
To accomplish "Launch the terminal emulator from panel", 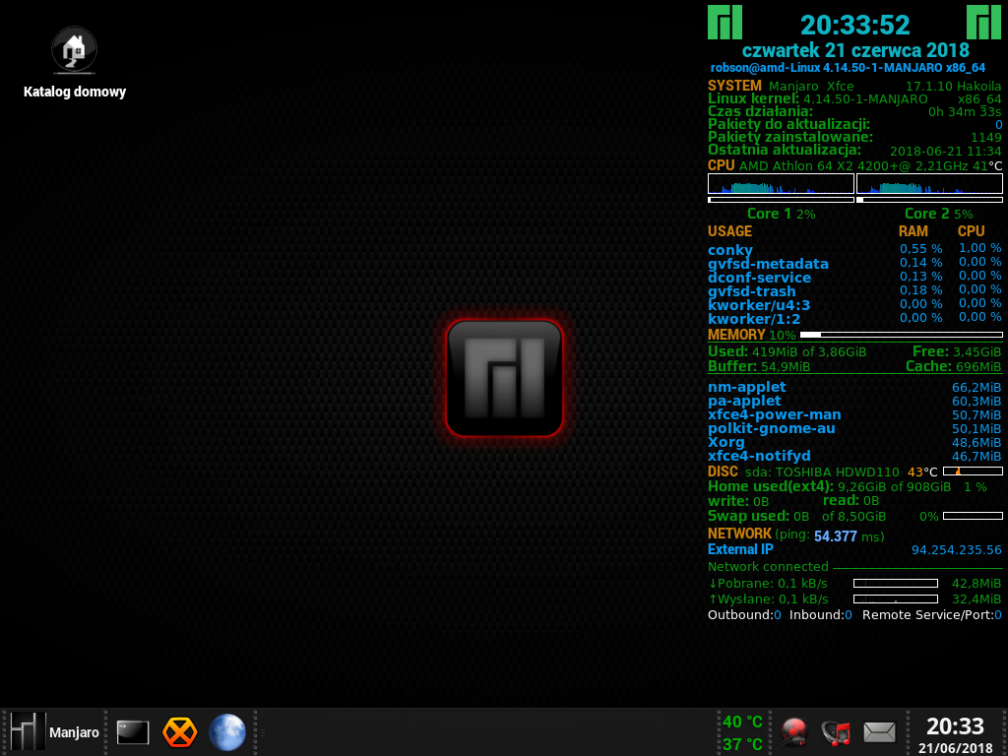I will 133,732.
